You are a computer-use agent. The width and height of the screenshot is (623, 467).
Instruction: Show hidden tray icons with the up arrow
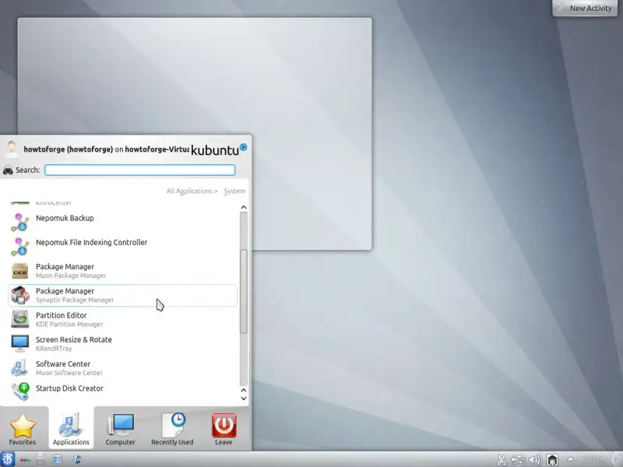click(570, 459)
